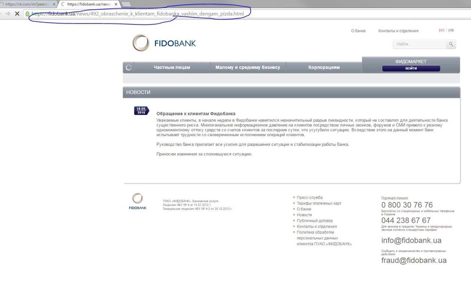Click the Fidobank logo in the header
The height and width of the screenshot is (287, 471).
point(164,43)
